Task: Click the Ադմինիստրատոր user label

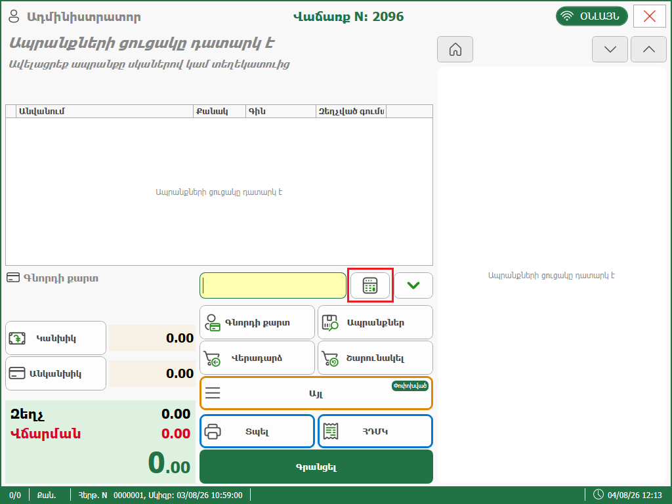Action: (x=84, y=17)
